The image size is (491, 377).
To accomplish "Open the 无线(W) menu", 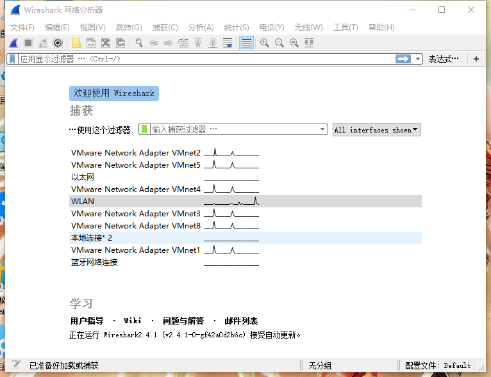I will pyautogui.click(x=308, y=28).
